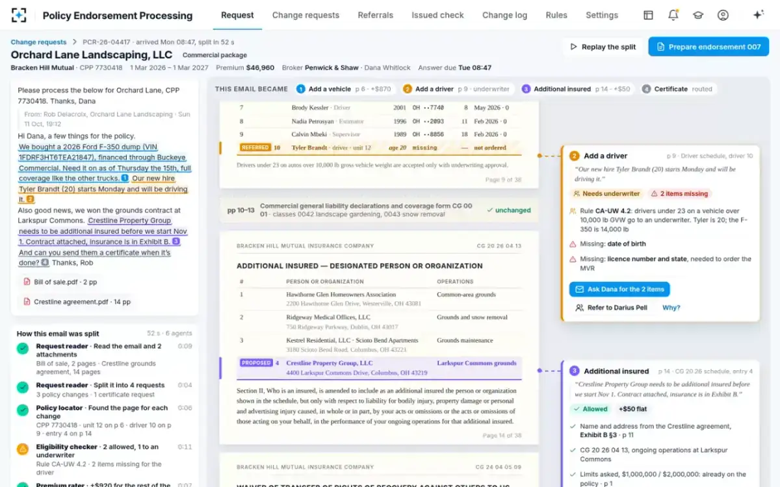The height and width of the screenshot is (487, 780).
Task: Click the number 2 badge on the Add a driver card
Action: (x=575, y=156)
